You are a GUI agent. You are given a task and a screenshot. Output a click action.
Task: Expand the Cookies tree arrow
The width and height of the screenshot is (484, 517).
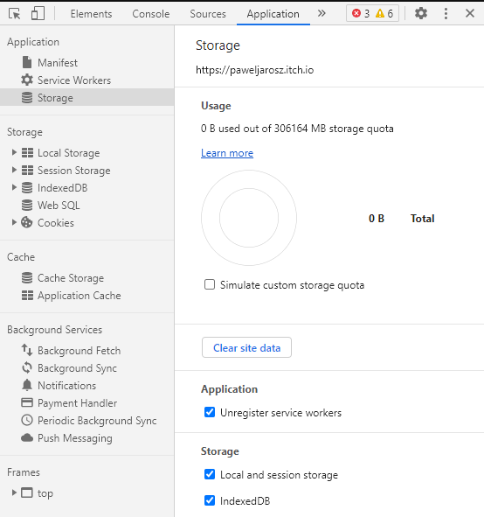coord(14,222)
